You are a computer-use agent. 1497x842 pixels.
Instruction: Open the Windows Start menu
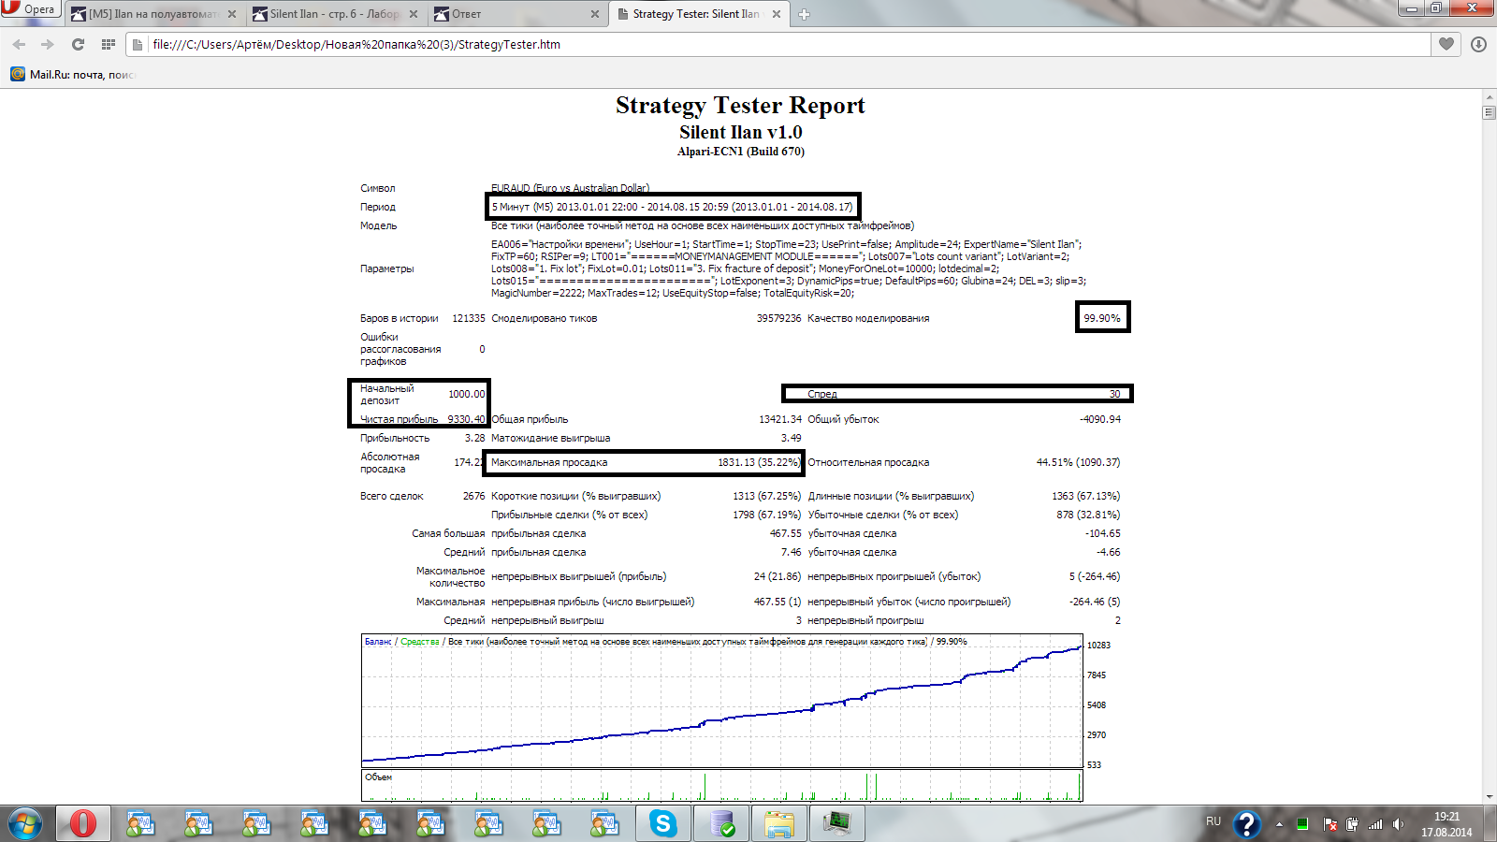25,823
